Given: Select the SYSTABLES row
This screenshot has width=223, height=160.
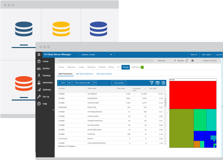Looking at the screenshot, I should point(111,94).
